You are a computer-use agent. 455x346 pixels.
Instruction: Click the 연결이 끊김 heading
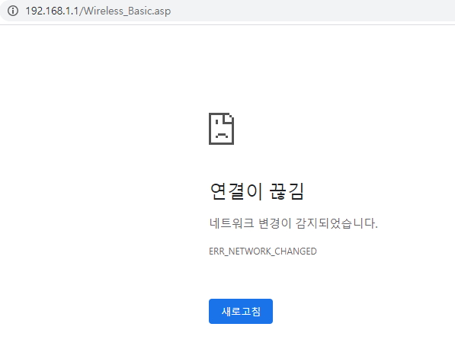[x=257, y=191]
